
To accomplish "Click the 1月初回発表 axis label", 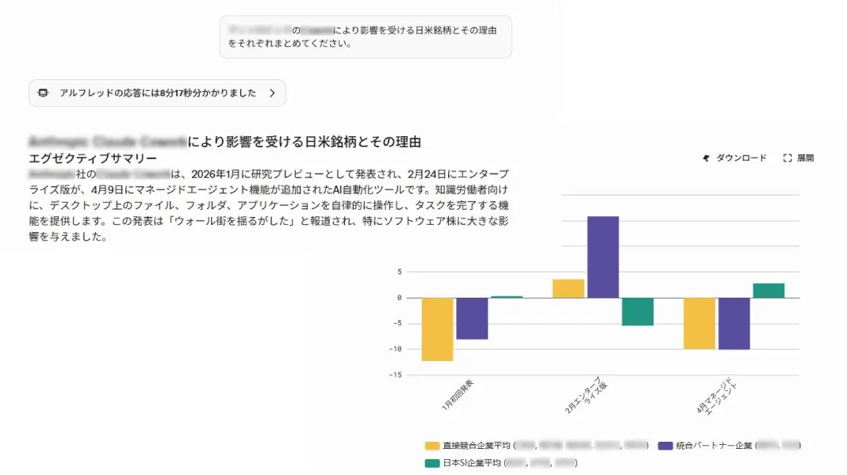I will tap(458, 395).
